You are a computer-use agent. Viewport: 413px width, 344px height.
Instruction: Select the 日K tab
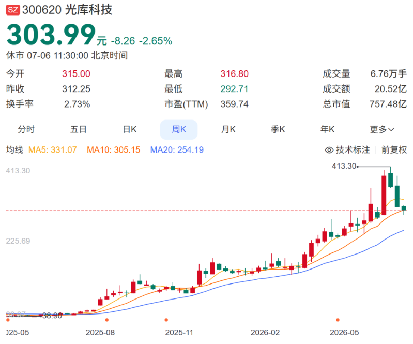[x=130, y=129]
